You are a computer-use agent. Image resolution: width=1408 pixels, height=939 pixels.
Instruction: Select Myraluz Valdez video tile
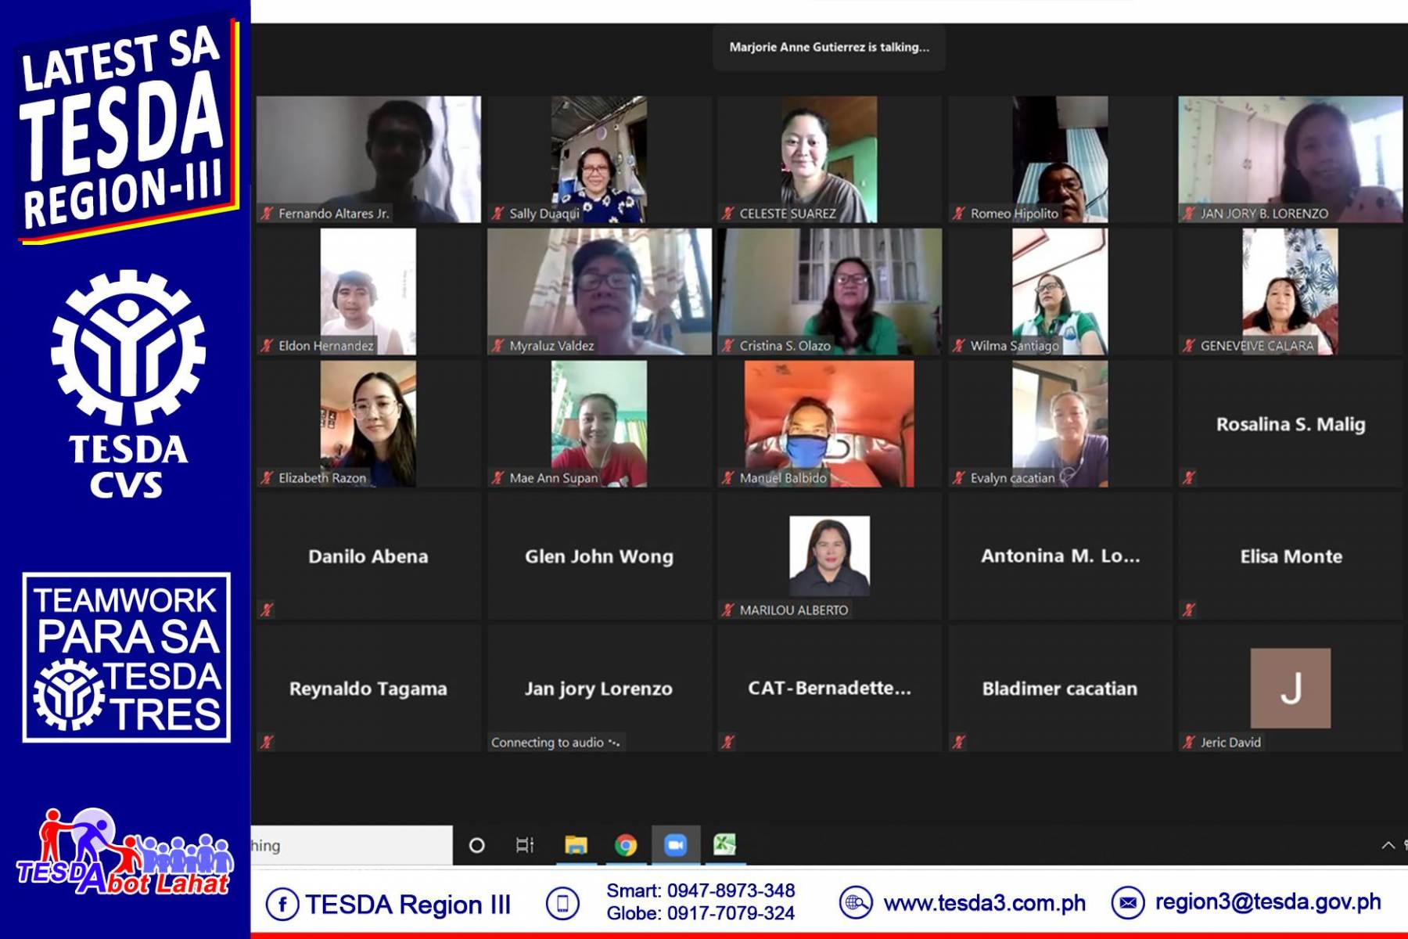(x=599, y=292)
